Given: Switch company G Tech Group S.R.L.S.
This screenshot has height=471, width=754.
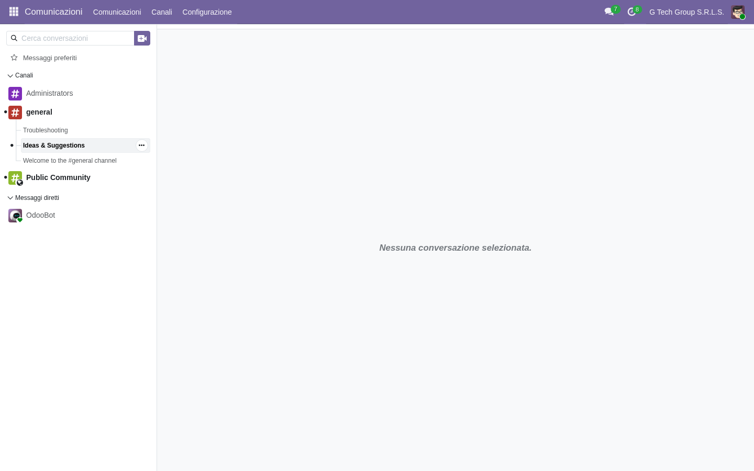Looking at the screenshot, I should tap(686, 12).
